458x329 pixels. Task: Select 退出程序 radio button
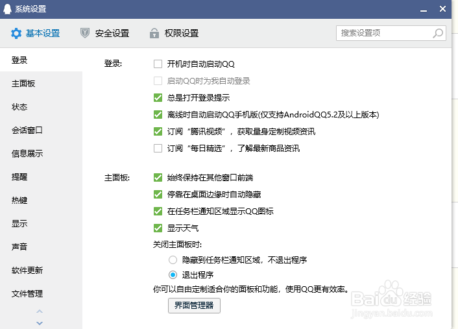click(173, 275)
